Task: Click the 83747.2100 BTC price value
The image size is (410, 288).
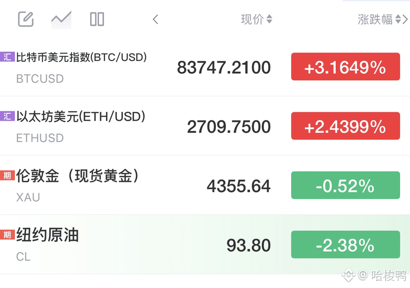Action: pyautogui.click(x=224, y=67)
